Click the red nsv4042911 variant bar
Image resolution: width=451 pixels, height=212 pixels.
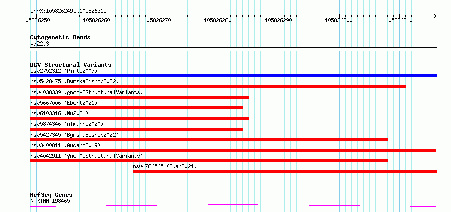coord(209,161)
